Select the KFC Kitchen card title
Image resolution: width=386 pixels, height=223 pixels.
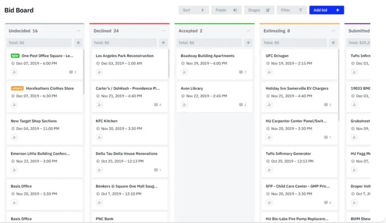click(107, 121)
